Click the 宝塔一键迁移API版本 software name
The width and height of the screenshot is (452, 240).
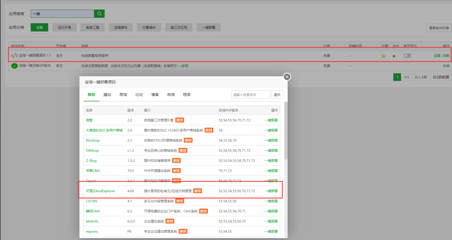tap(35, 66)
